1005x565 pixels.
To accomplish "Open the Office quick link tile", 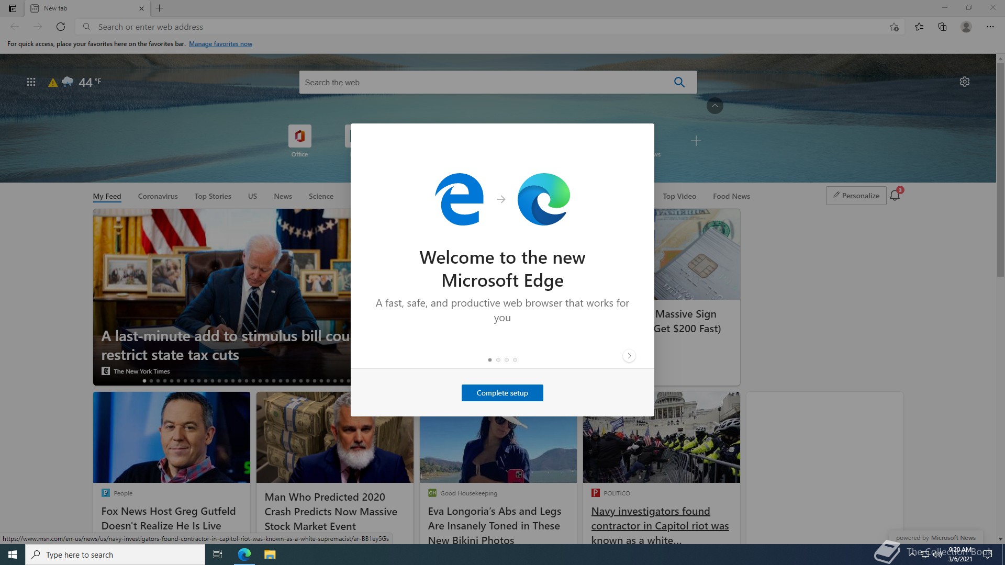I will (x=299, y=141).
